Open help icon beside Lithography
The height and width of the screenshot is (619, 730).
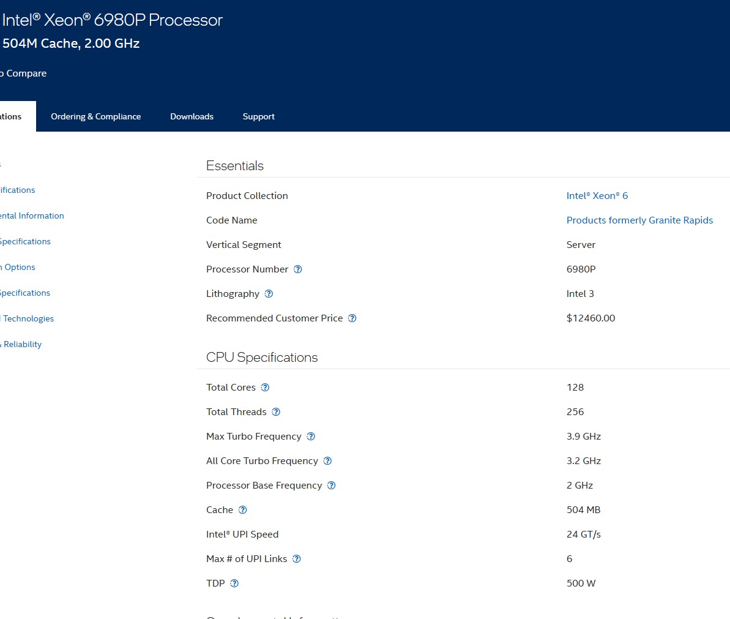click(269, 294)
